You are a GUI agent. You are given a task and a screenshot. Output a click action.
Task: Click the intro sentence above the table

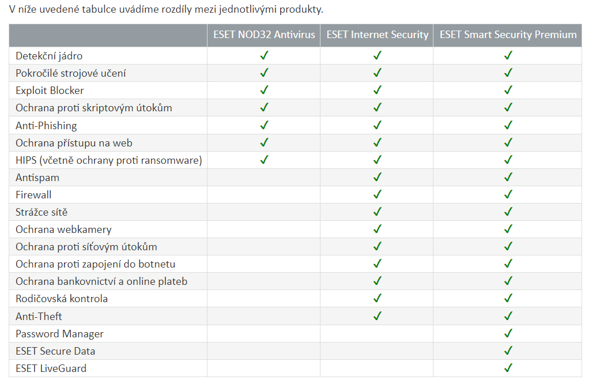pyautogui.click(x=170, y=10)
